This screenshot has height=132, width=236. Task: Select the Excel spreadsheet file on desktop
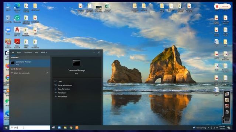[107, 7]
